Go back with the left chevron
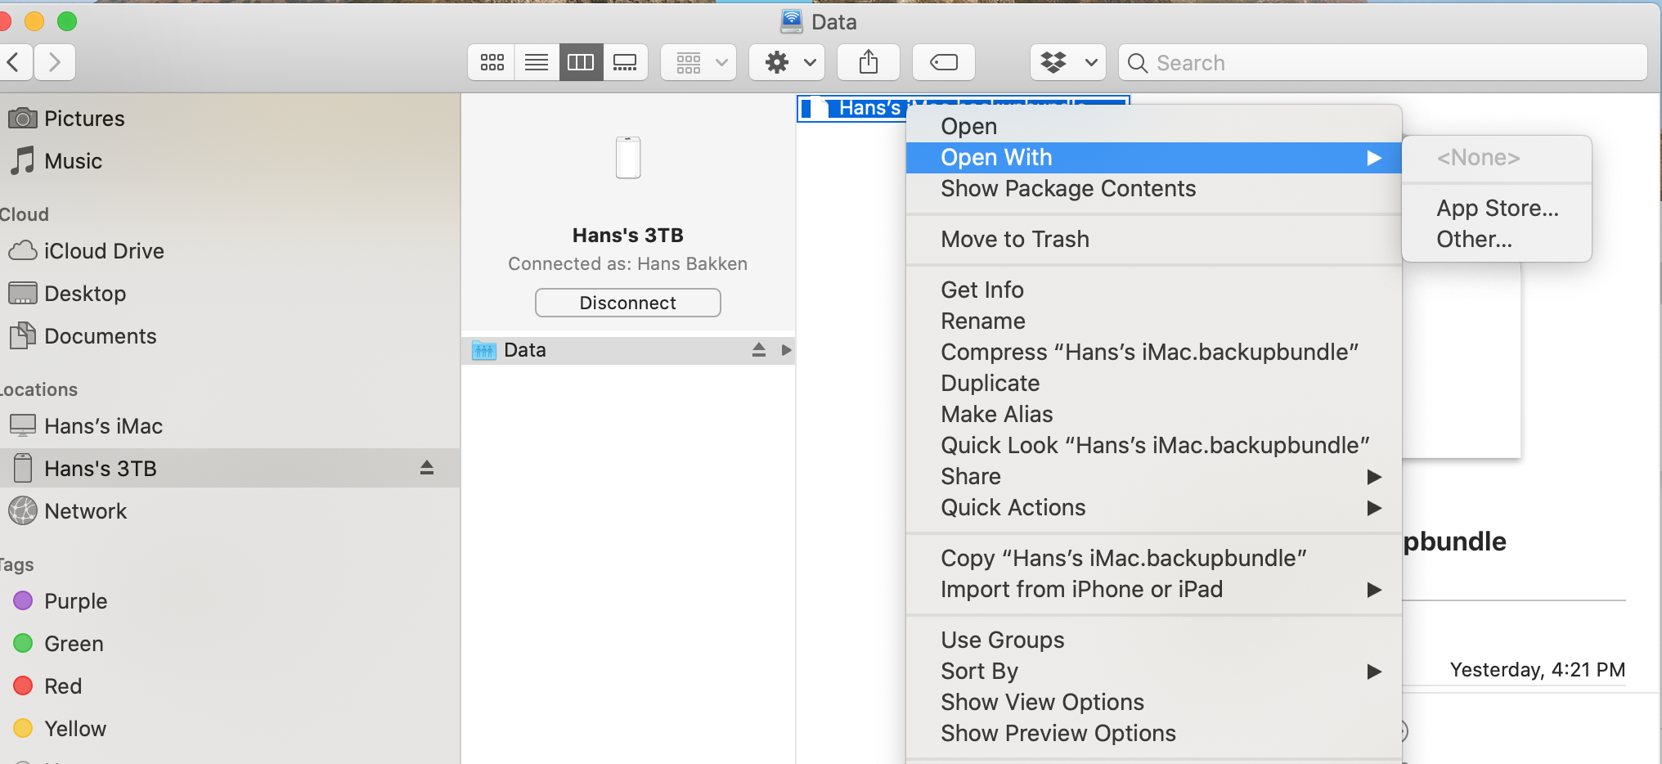This screenshot has height=764, width=1662. [14, 62]
